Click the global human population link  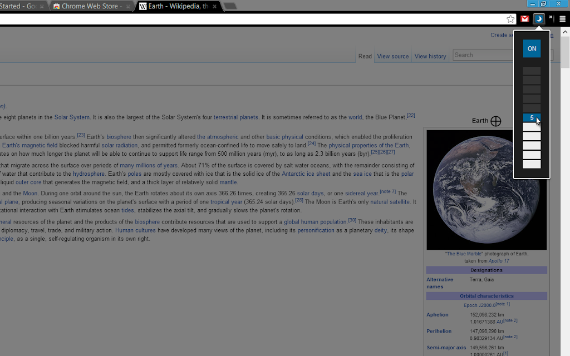[315, 222]
